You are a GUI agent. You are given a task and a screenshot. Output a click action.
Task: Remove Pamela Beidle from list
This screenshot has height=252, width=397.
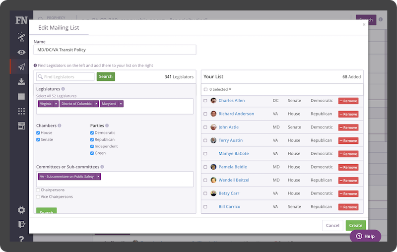348,167
